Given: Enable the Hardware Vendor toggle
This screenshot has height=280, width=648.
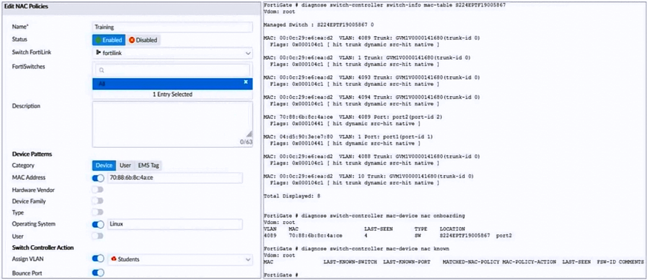Looking at the screenshot, I should click(x=98, y=190).
